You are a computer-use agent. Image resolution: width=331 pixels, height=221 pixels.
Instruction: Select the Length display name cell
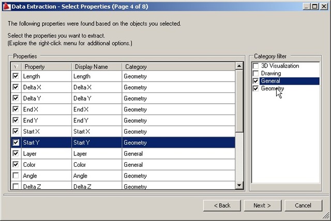coord(97,76)
